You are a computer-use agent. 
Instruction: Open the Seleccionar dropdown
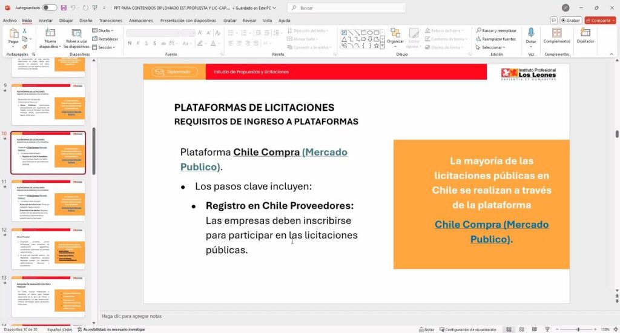pyautogui.click(x=490, y=47)
